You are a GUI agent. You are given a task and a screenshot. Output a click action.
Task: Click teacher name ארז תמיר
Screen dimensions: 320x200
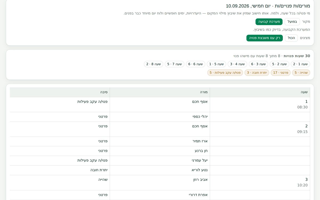[200, 141]
